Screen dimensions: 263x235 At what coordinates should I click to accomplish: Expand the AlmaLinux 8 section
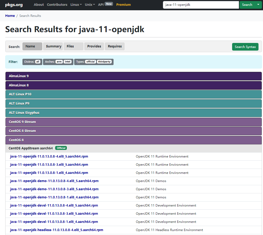coord(134,85)
